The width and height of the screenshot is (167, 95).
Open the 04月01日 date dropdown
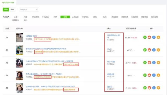(x=29, y=10)
